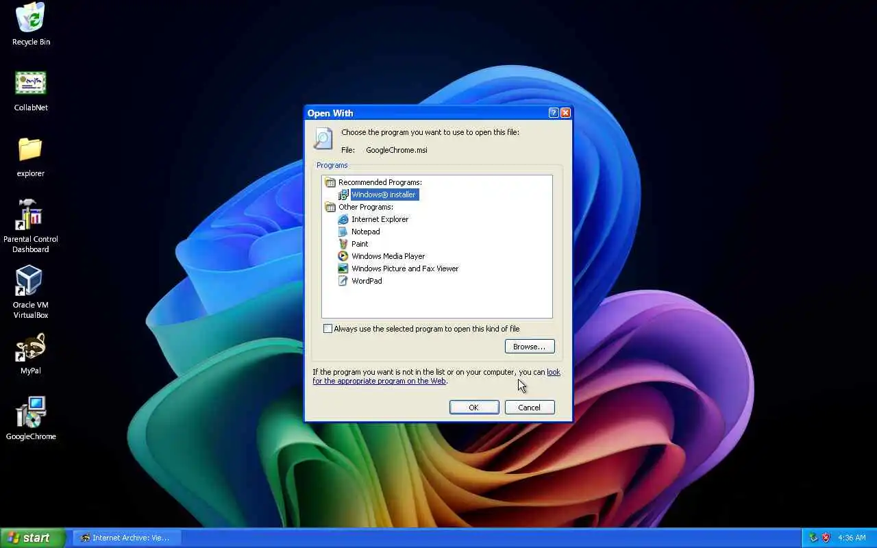Click the Windows Installer icon in list
The width and height of the screenshot is (877, 548).
coord(343,195)
